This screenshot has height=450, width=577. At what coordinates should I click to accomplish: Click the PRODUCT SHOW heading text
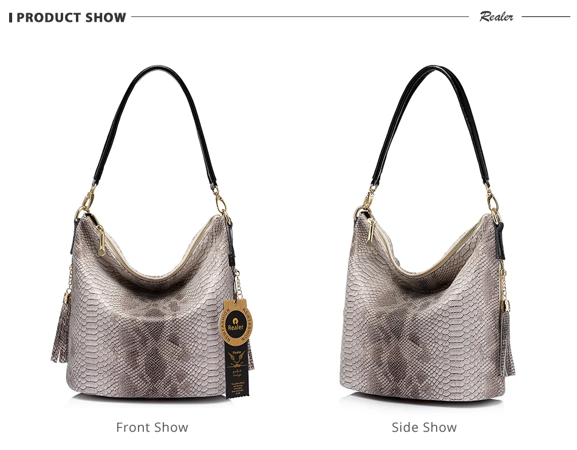point(71,17)
